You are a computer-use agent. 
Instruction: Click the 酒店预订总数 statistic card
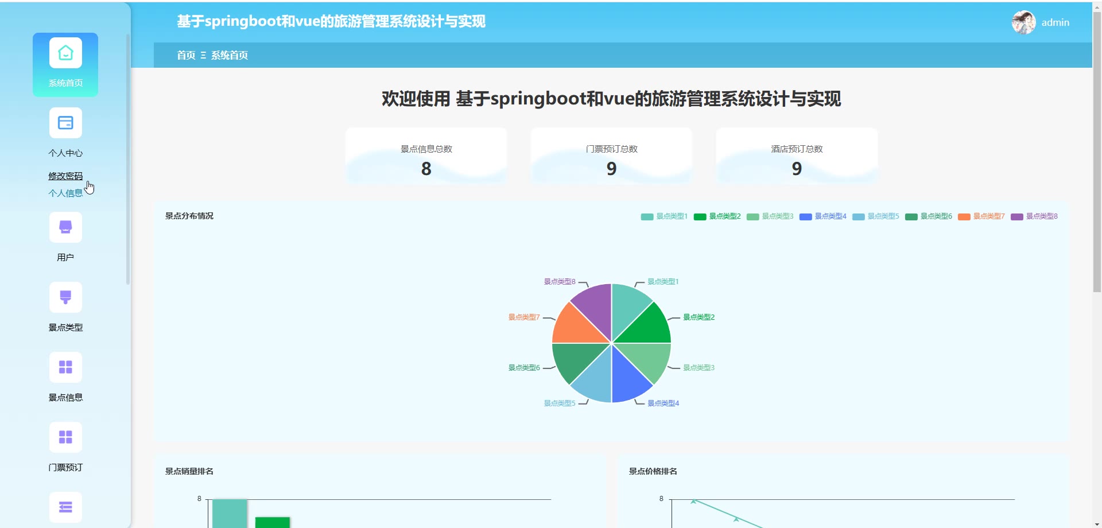[x=797, y=156]
